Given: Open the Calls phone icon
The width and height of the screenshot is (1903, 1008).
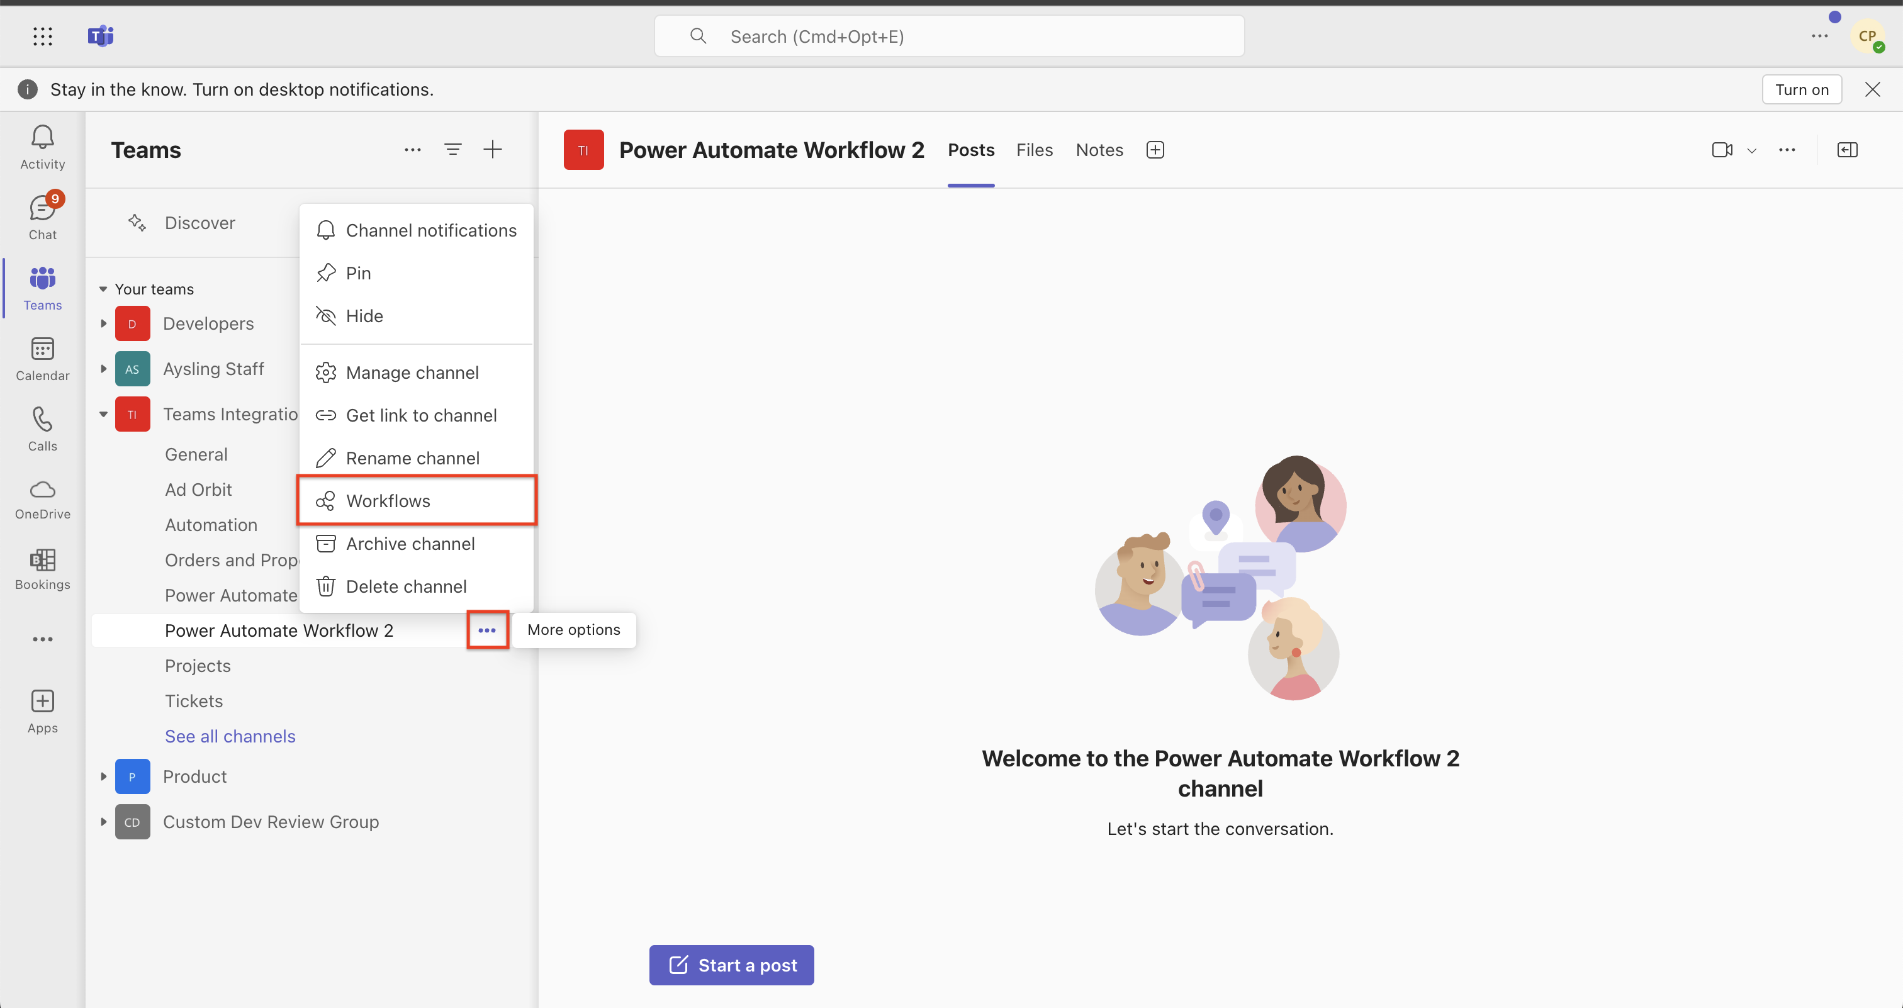Looking at the screenshot, I should click(42, 429).
